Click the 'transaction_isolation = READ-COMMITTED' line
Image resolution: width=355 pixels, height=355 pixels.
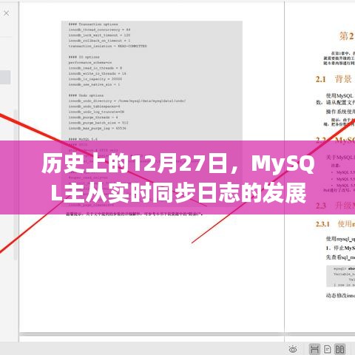point(108,46)
